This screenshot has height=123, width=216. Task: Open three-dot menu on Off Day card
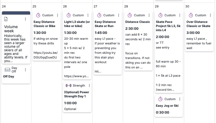click(x=25, y=70)
